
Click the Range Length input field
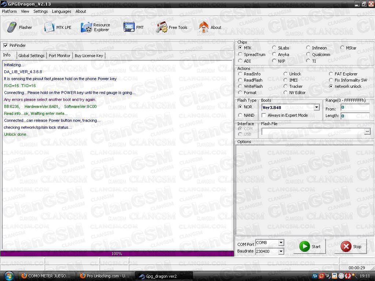355,116
